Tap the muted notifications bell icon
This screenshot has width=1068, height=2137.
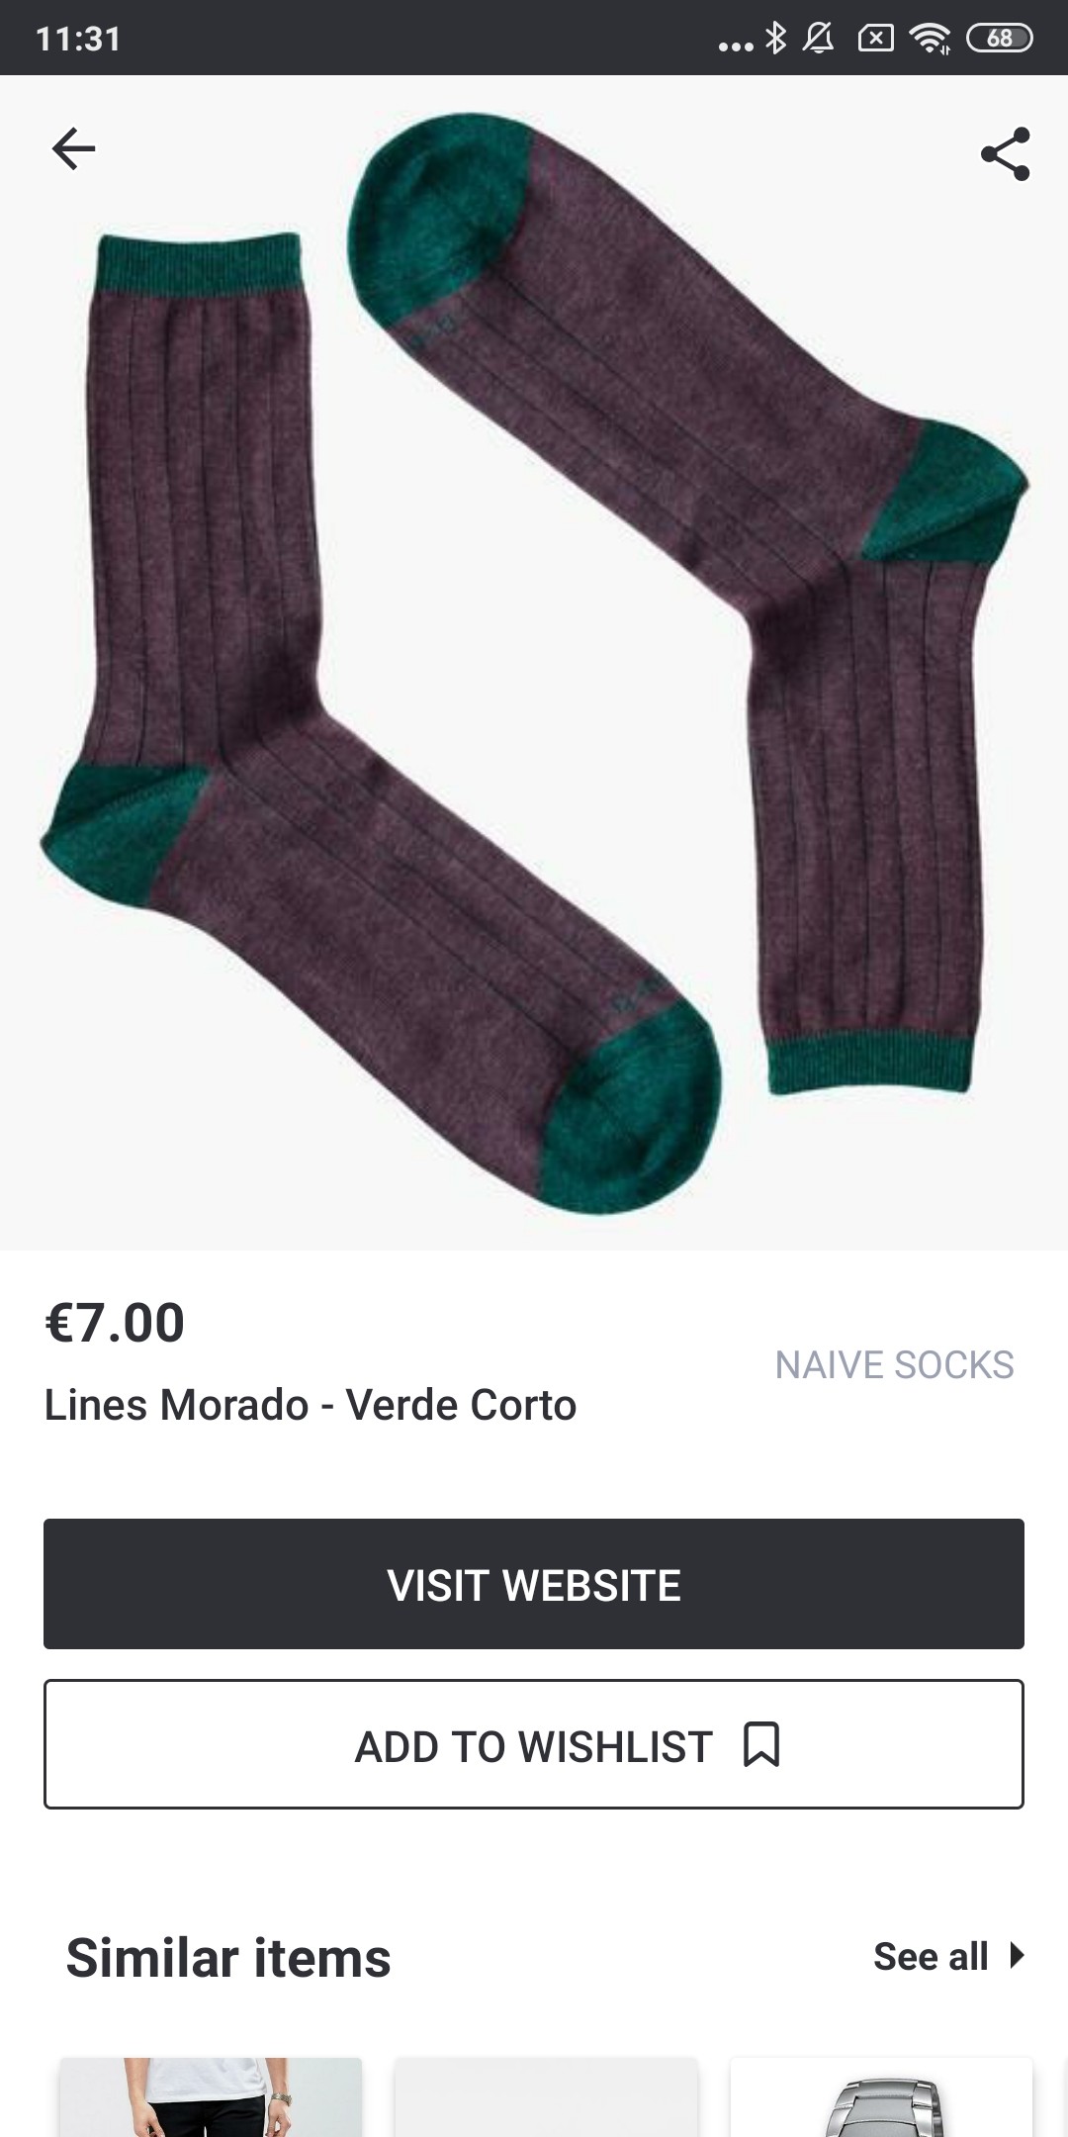819,38
